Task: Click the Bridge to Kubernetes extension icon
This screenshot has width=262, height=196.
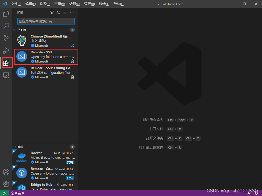Action: [x=22, y=187]
